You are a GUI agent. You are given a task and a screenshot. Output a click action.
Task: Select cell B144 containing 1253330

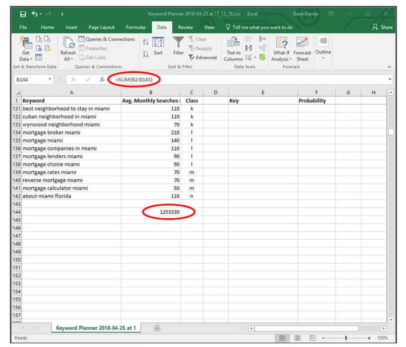coord(151,212)
